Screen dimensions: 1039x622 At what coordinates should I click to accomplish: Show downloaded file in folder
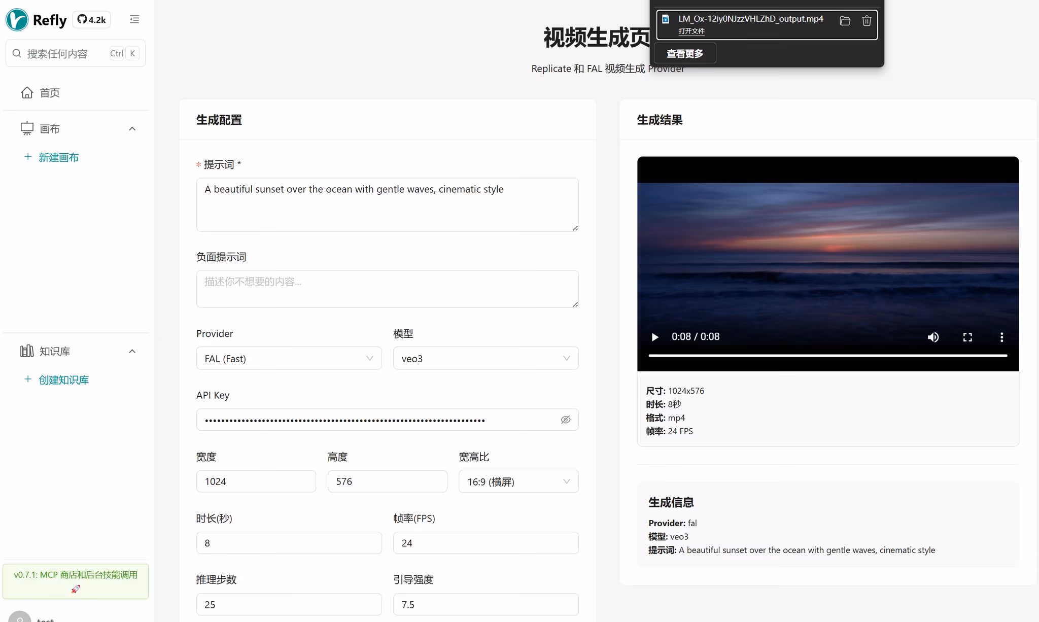[x=845, y=21]
